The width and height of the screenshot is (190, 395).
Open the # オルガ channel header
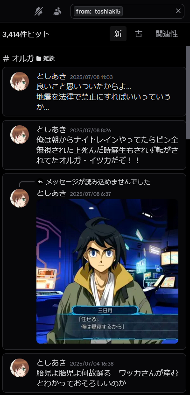click(18, 59)
